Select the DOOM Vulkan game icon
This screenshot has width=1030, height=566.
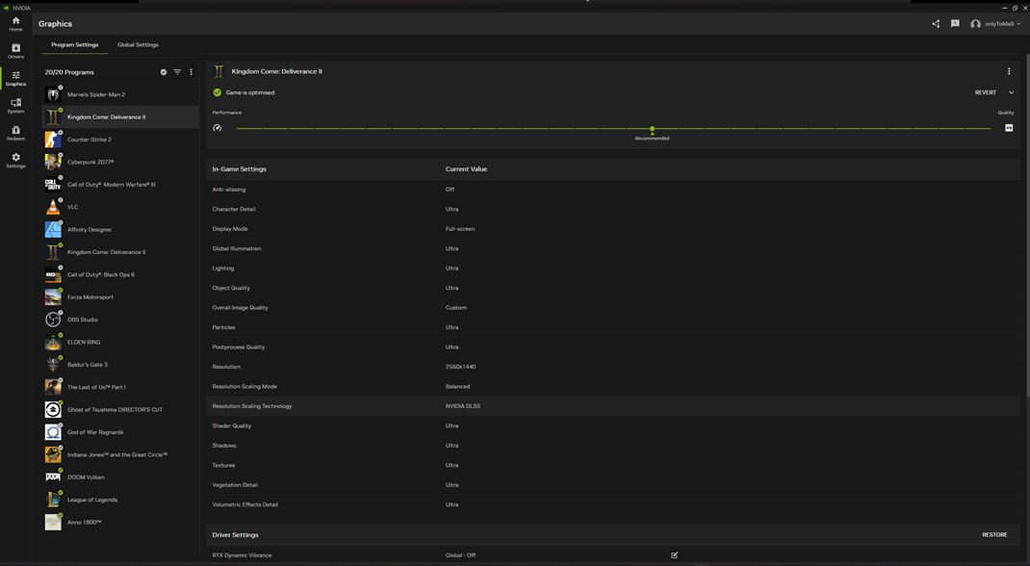[53, 477]
